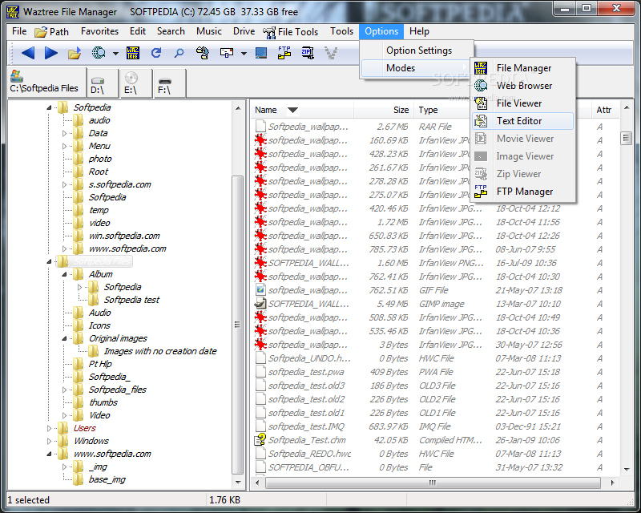Open the File menu
641x513 pixels.
coord(19,31)
